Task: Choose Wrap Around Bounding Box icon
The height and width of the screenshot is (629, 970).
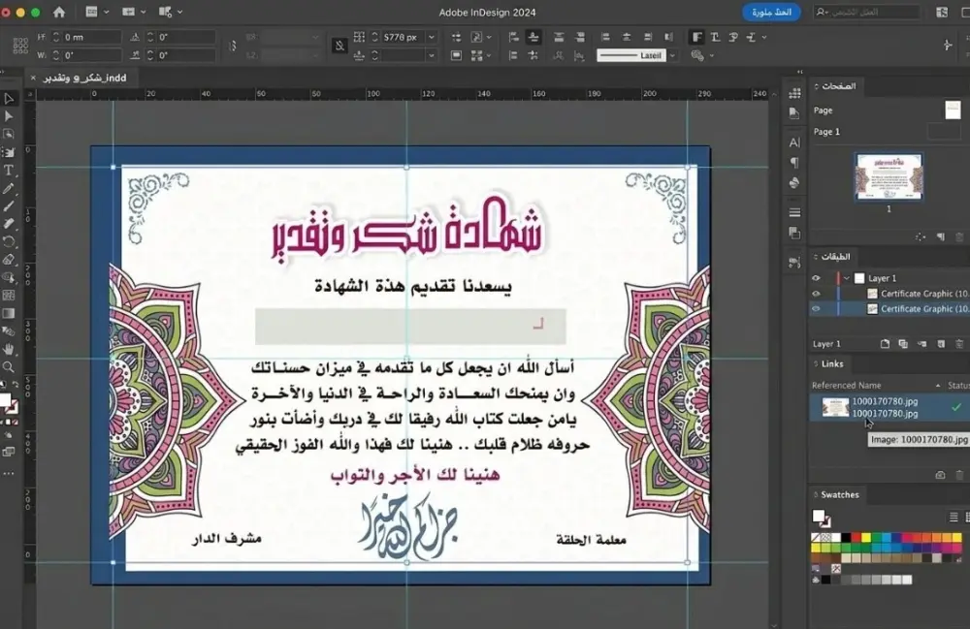Action: click(x=715, y=37)
